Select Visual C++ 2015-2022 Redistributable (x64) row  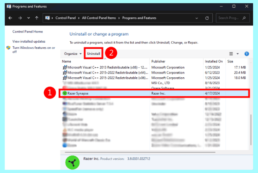click(x=154, y=73)
